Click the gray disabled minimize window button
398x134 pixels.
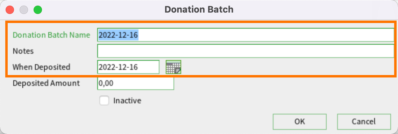pyautogui.click(x=24, y=10)
